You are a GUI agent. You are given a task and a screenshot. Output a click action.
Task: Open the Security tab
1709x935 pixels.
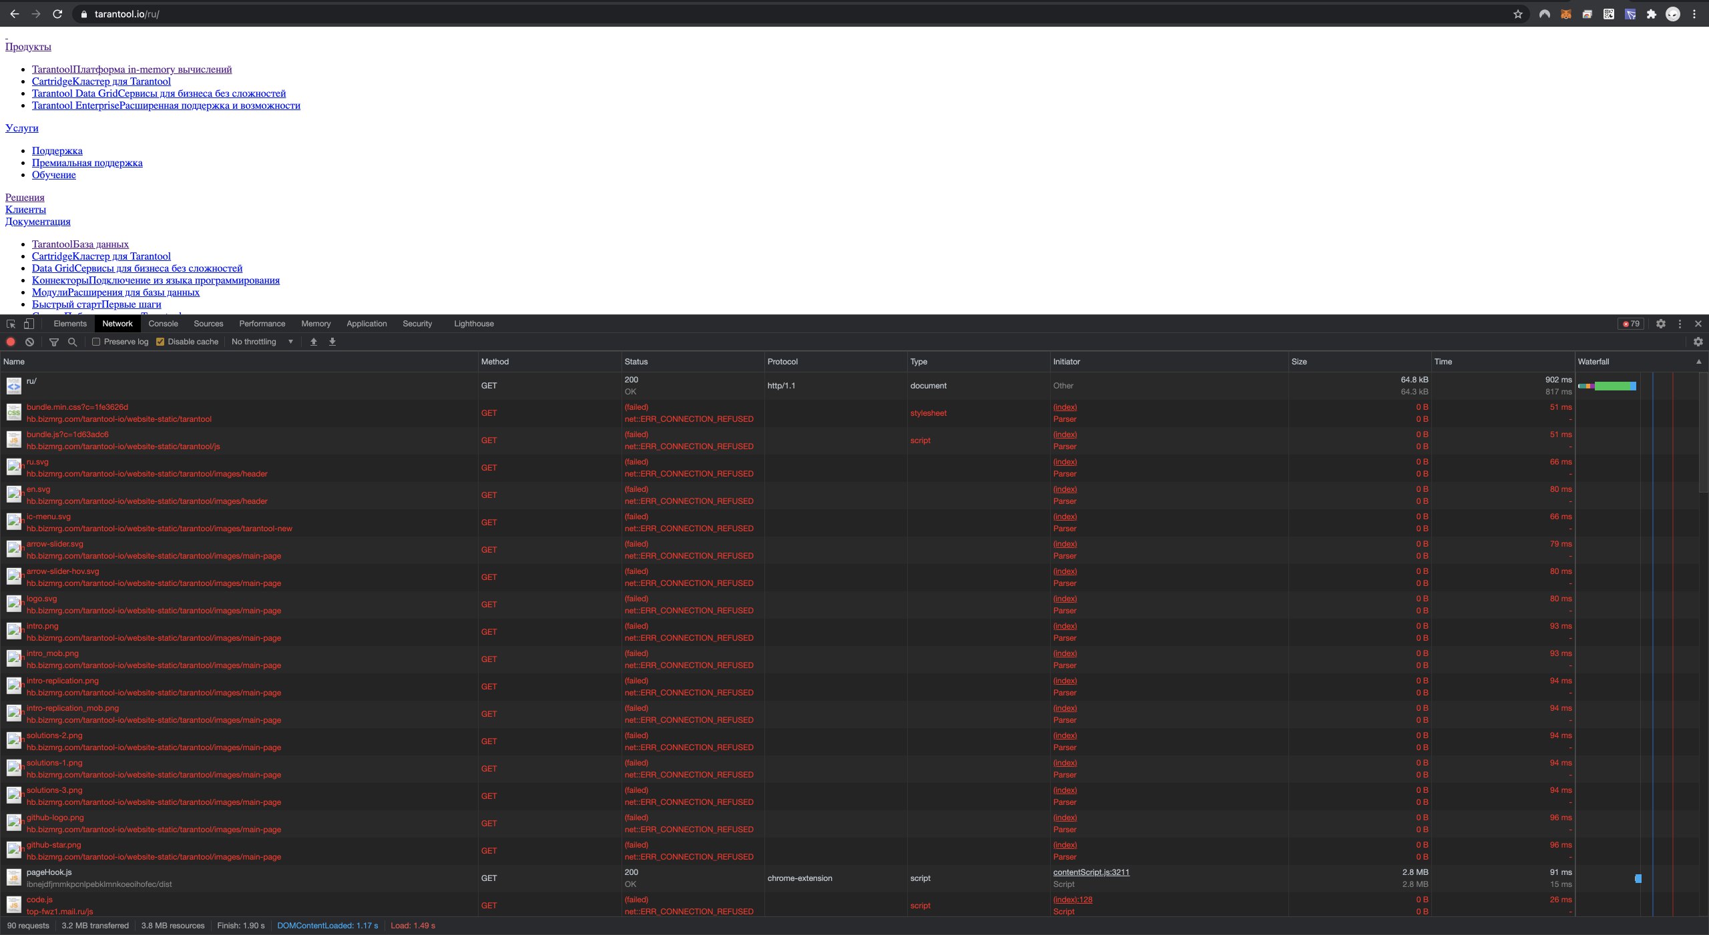pos(417,324)
